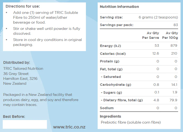
Task: Select the Serving size row
Action: [139, 17]
